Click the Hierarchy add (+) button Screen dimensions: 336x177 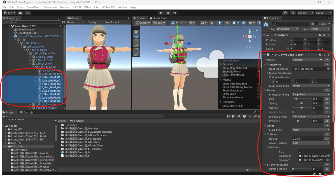[x=4, y=22]
